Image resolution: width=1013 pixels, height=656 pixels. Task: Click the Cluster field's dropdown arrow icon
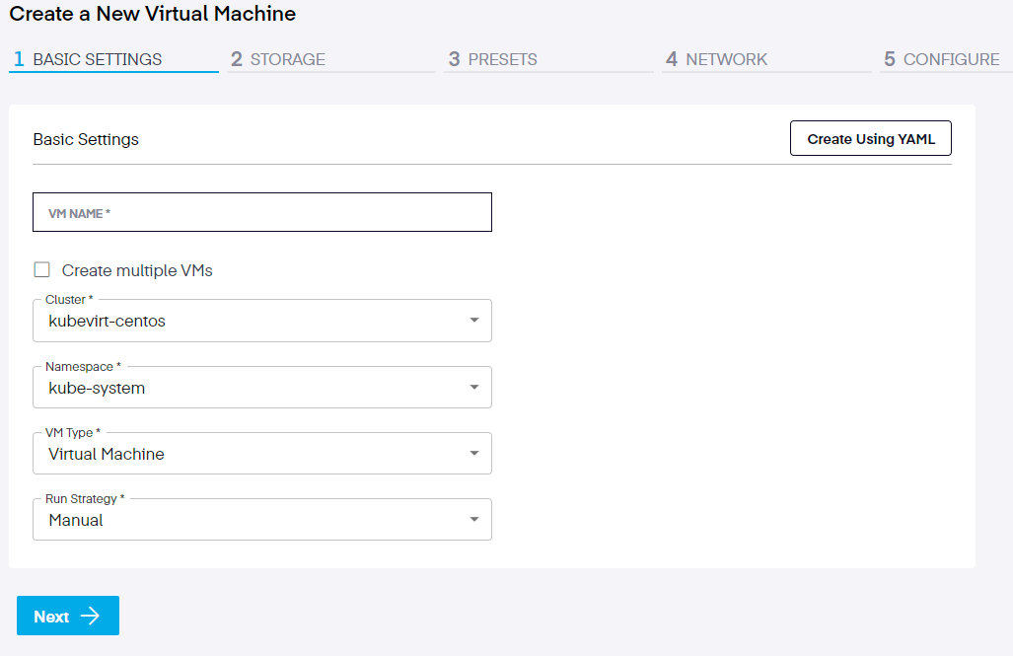[474, 321]
